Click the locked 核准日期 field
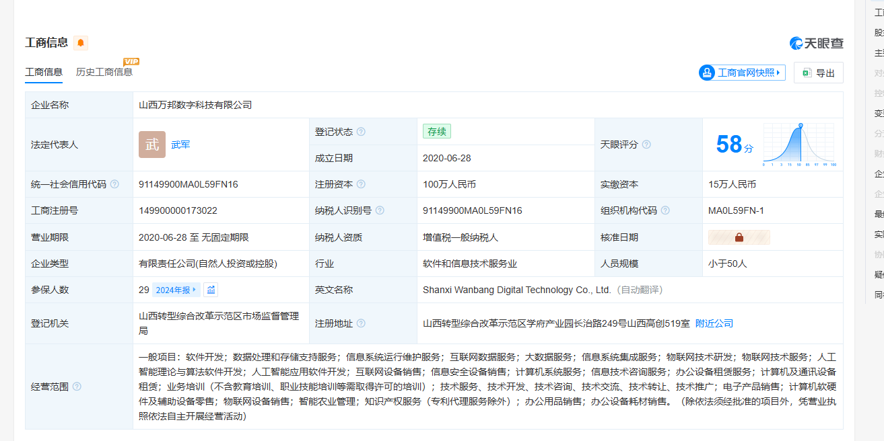The height and width of the screenshot is (441, 884). (x=739, y=237)
